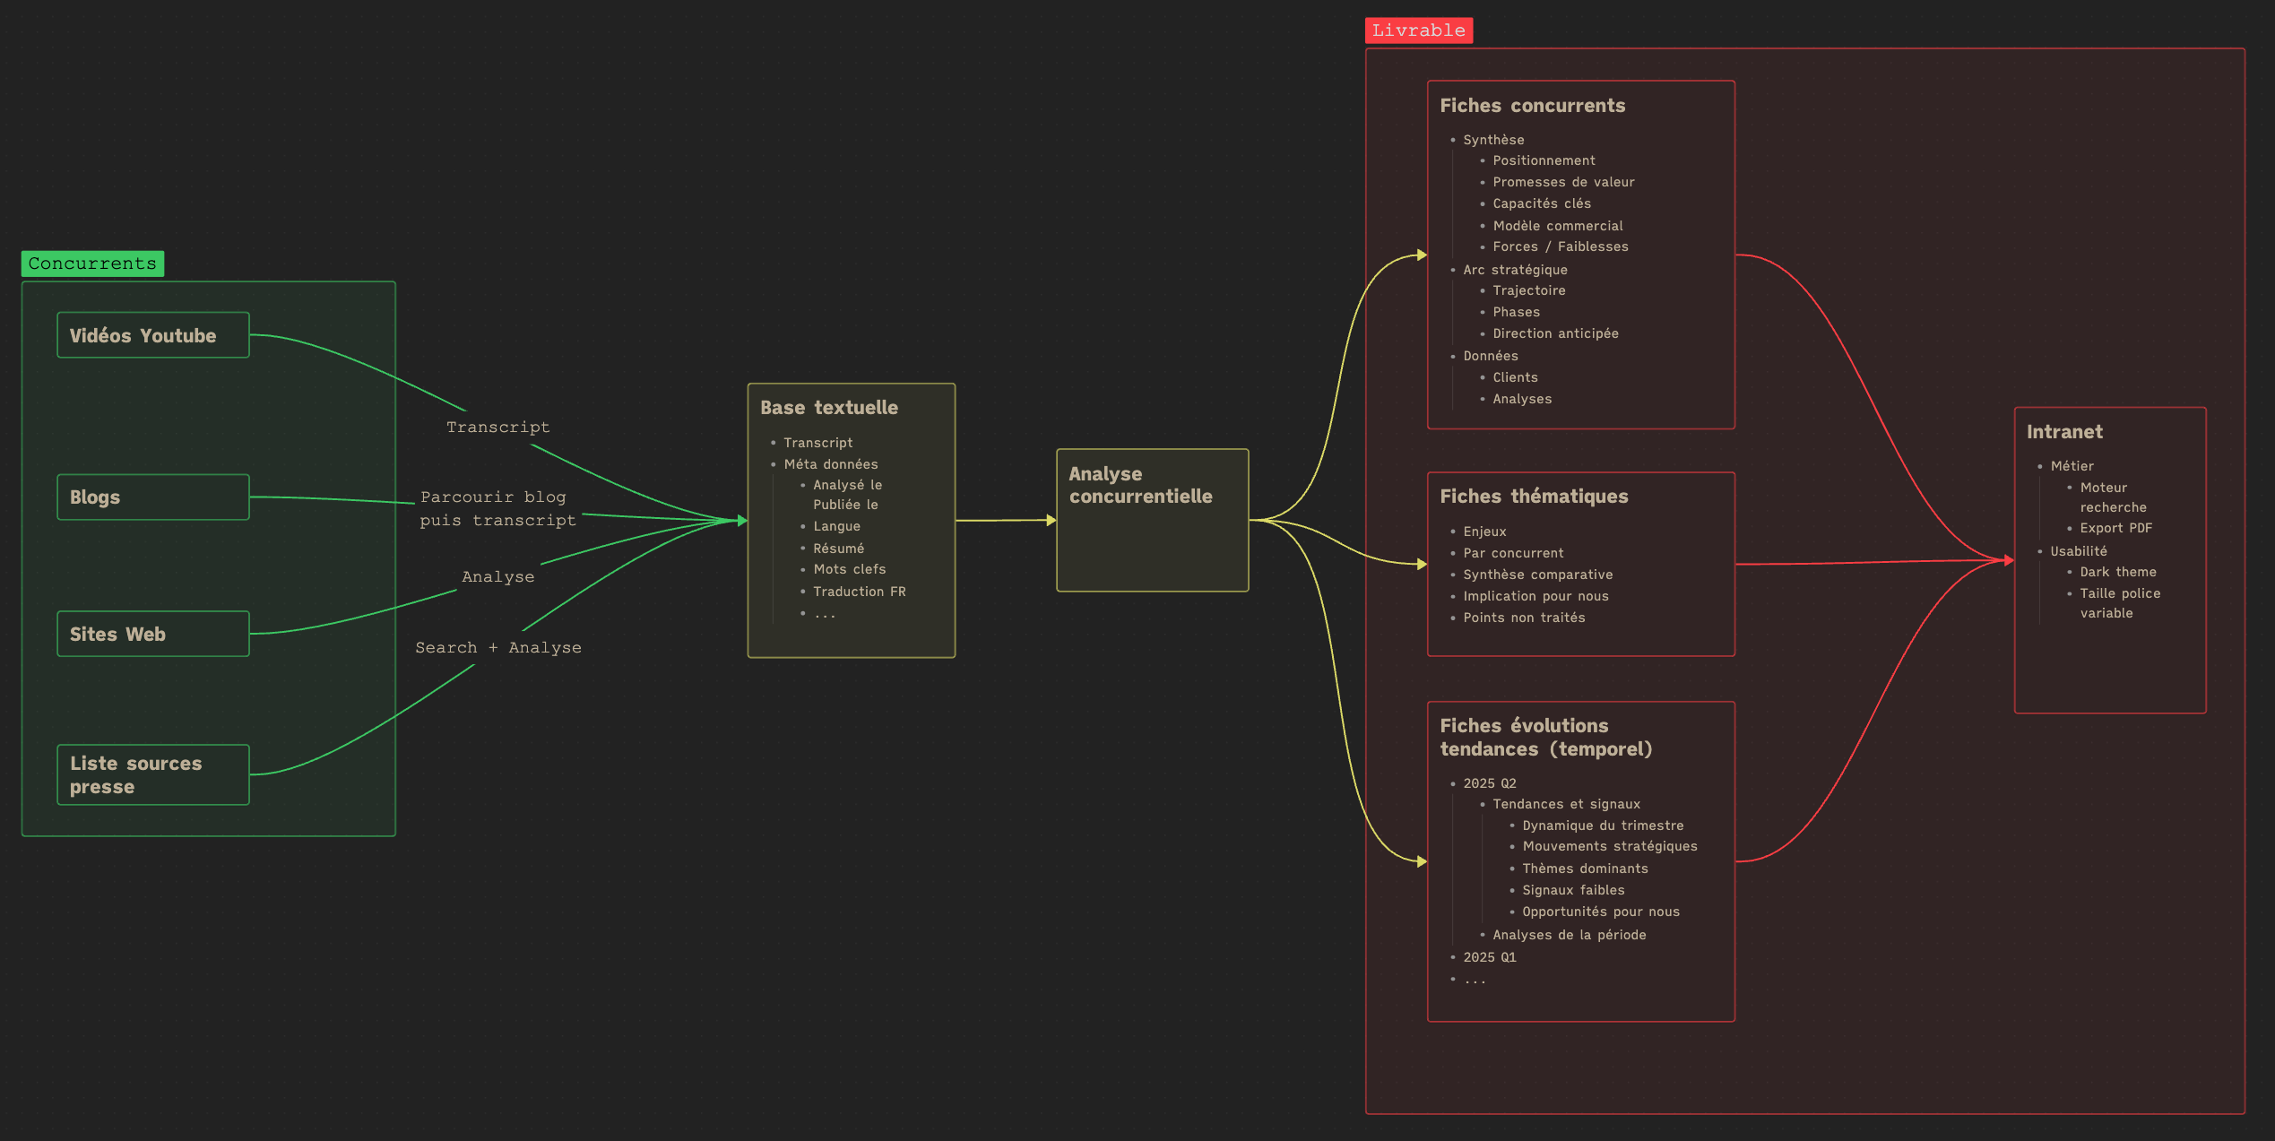Select the Vidéos Youtube node
Viewport: 2275px width, 1141px height.
tap(153, 335)
